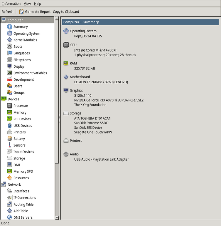Image resolution: width=221 pixels, height=226 pixels.
Task: Click the Kernel Modules diamond icon
Action: [9, 40]
